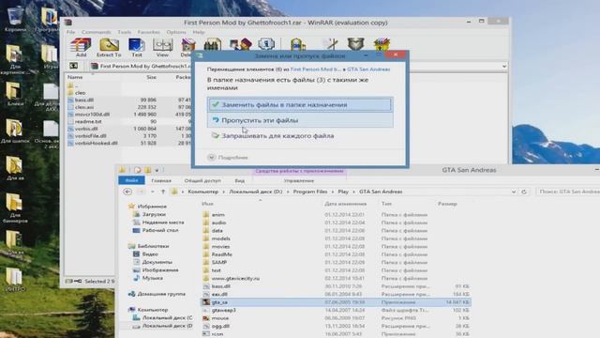Click GTA San Andreas destination link in dialog
The width and height of the screenshot is (600, 338).
click(x=368, y=69)
